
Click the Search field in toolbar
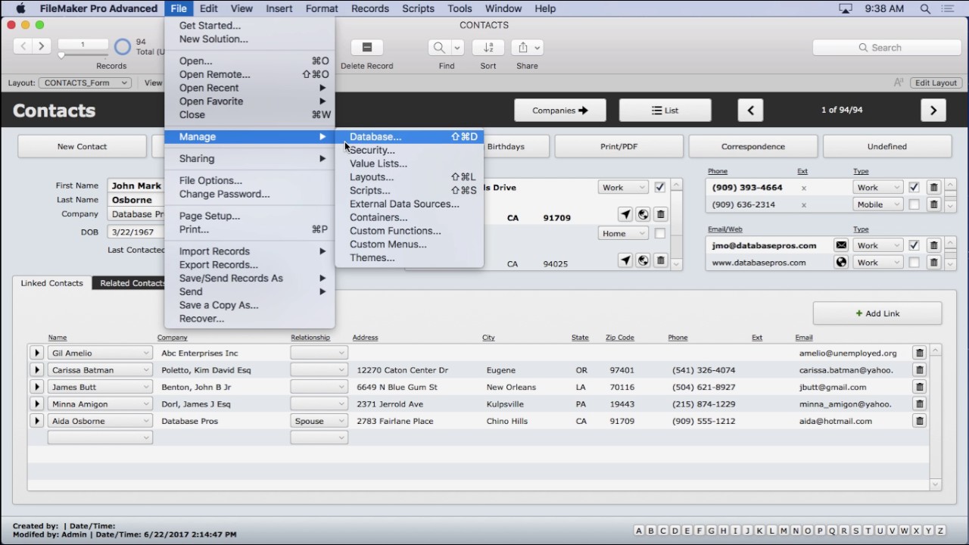886,47
